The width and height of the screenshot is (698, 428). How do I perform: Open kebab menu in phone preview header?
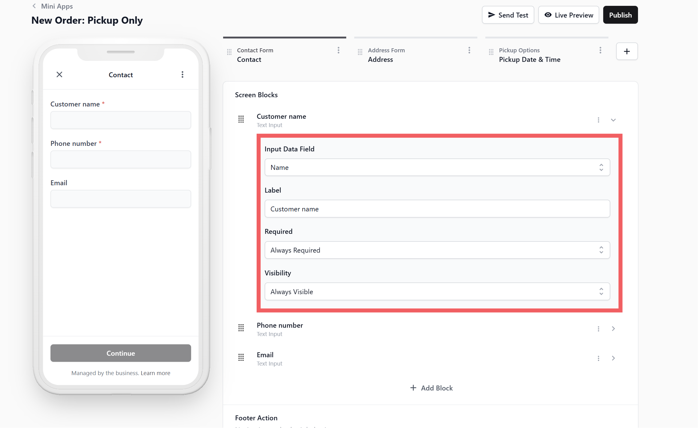point(183,74)
